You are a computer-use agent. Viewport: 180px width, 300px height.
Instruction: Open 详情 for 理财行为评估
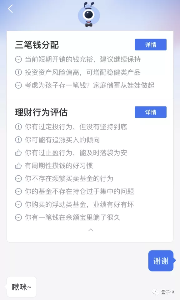point(150,112)
